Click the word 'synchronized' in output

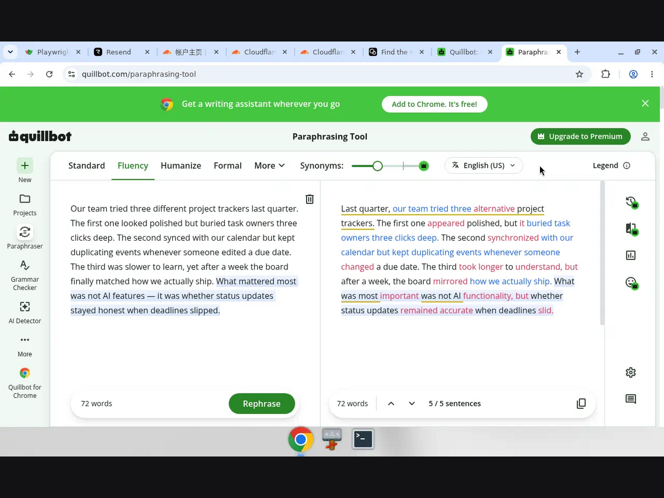click(513, 238)
